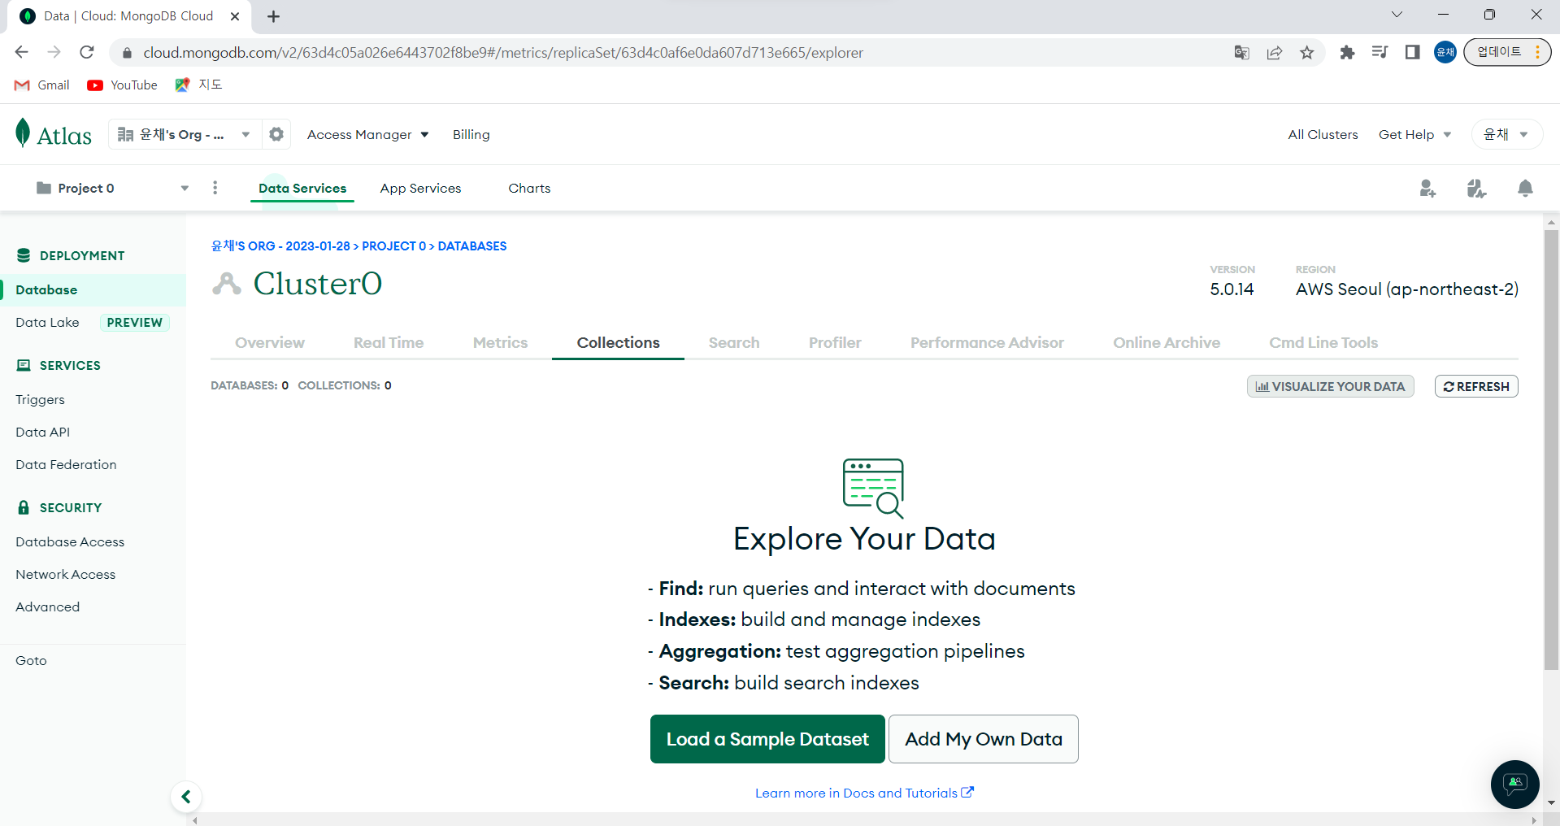Open organization settings gear icon
The height and width of the screenshot is (826, 1560).
pyautogui.click(x=276, y=134)
